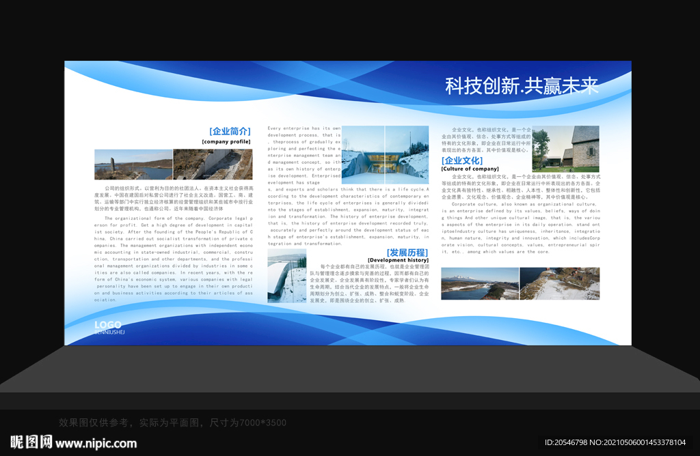This screenshot has height=456, width=700.
Task: Click the Chinese paragraph starting 公司的组织形式
Action: coord(174,199)
